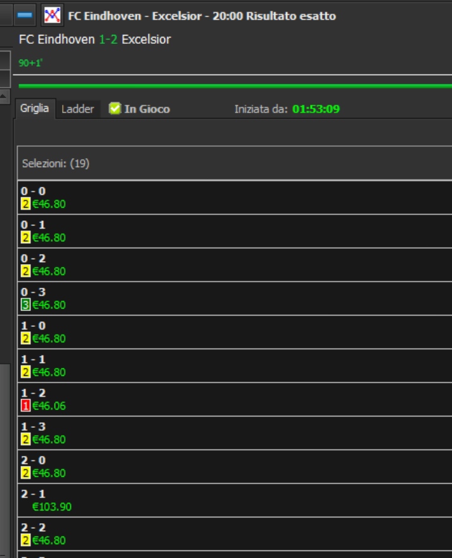Click the €46.80 value under 0 - 0
The height and width of the screenshot is (558, 452).
(x=49, y=204)
